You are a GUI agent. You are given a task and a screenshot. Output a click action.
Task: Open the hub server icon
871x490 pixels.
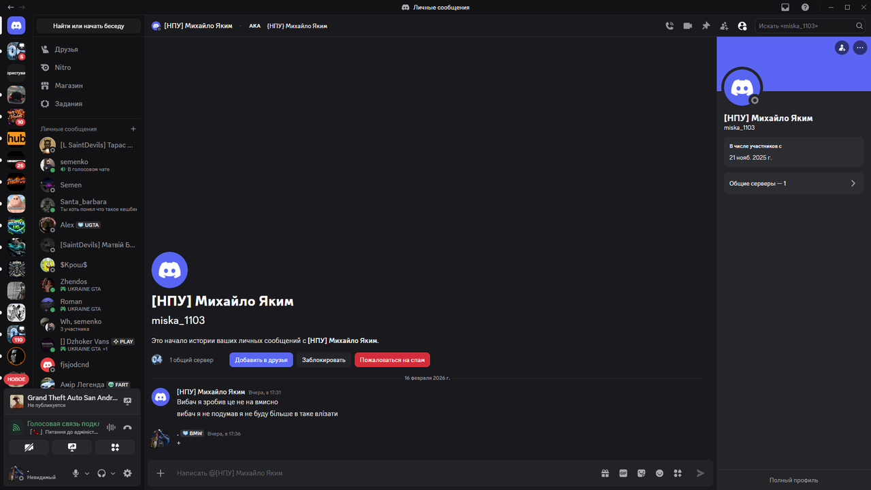(16, 139)
